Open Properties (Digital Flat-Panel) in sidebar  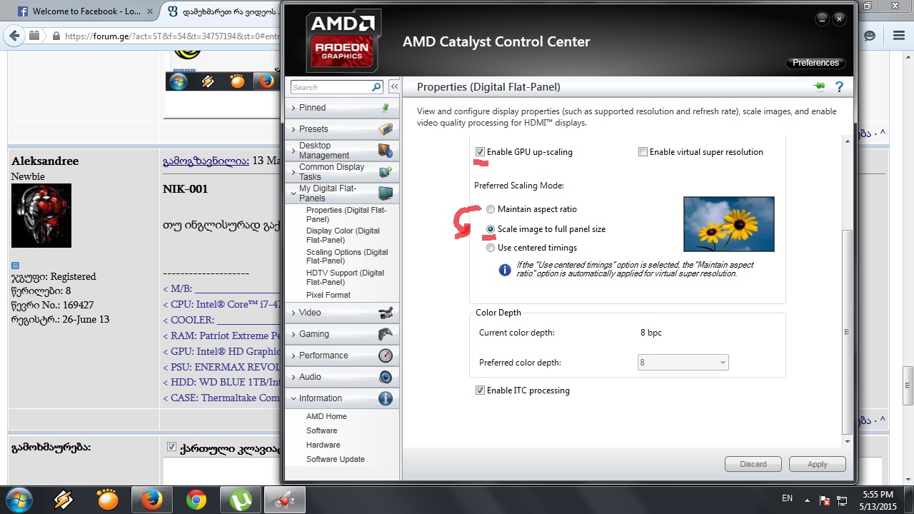(x=346, y=215)
